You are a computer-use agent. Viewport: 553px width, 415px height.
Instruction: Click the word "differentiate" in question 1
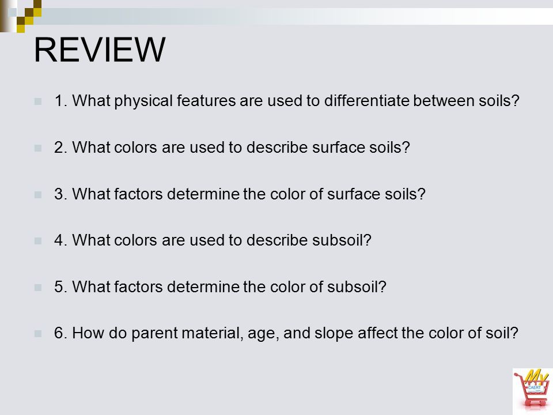(x=366, y=101)
